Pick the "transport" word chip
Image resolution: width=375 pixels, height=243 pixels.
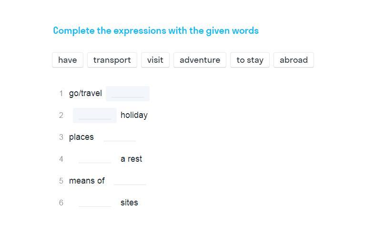112,60
